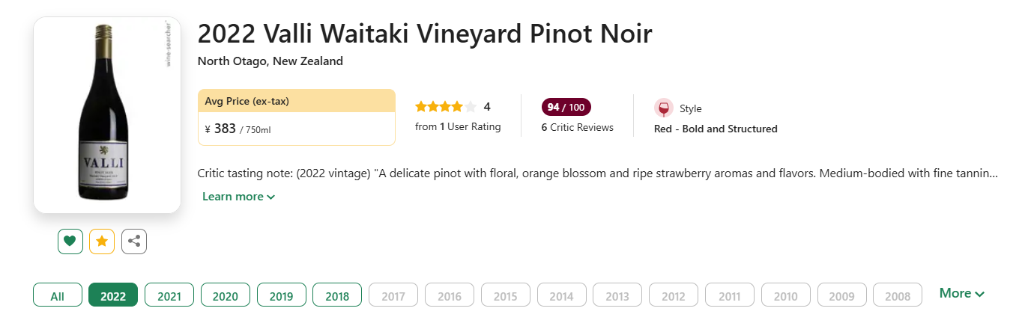Click the red wine glass style icon
Screen dimensions: 1031x326
pyautogui.click(x=663, y=108)
